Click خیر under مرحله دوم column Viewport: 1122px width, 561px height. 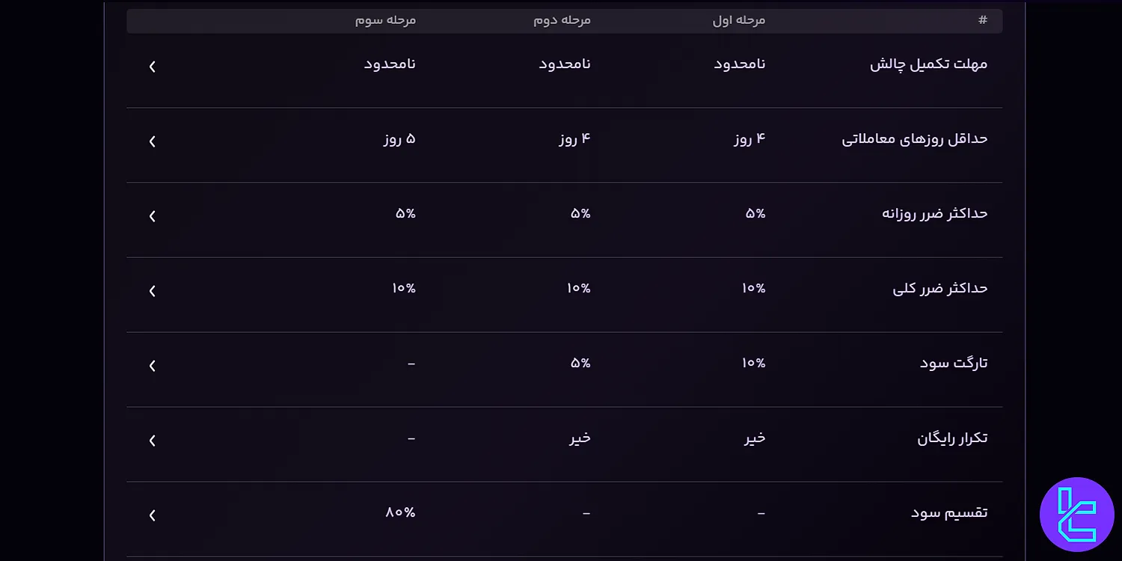click(x=580, y=438)
